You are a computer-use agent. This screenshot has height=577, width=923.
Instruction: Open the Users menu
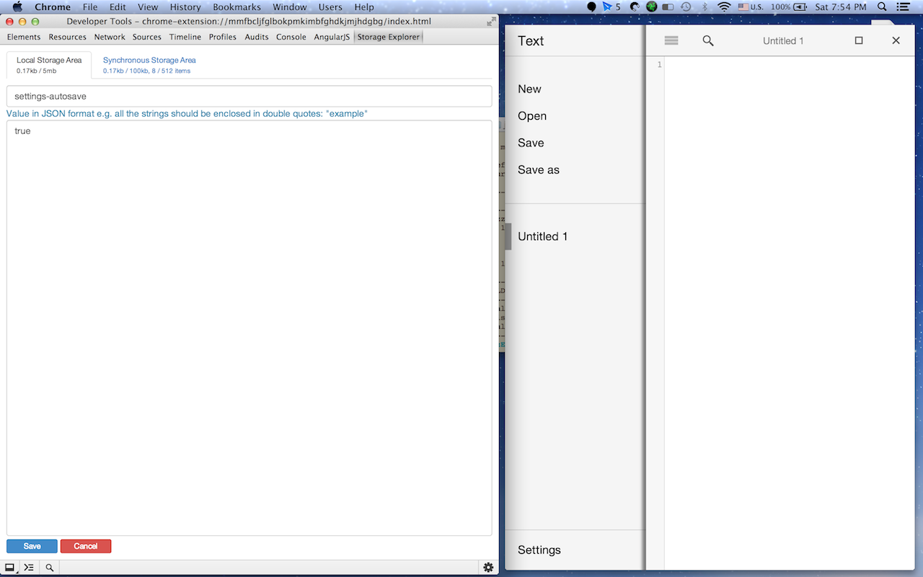click(330, 6)
